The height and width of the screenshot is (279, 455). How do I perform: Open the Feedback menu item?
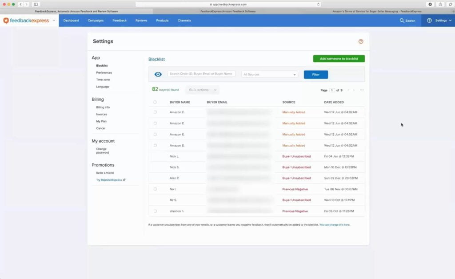120,20
